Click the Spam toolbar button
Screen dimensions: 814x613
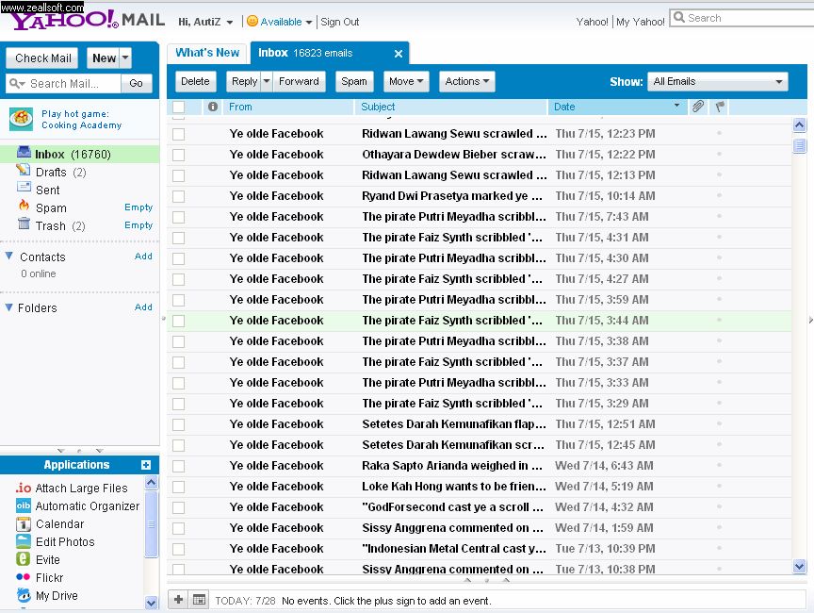coord(354,81)
